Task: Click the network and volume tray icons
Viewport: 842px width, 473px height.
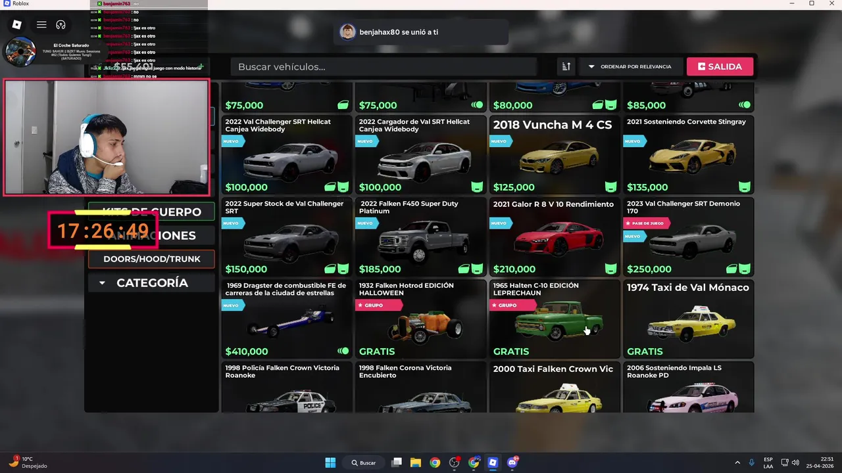Action: click(790, 462)
